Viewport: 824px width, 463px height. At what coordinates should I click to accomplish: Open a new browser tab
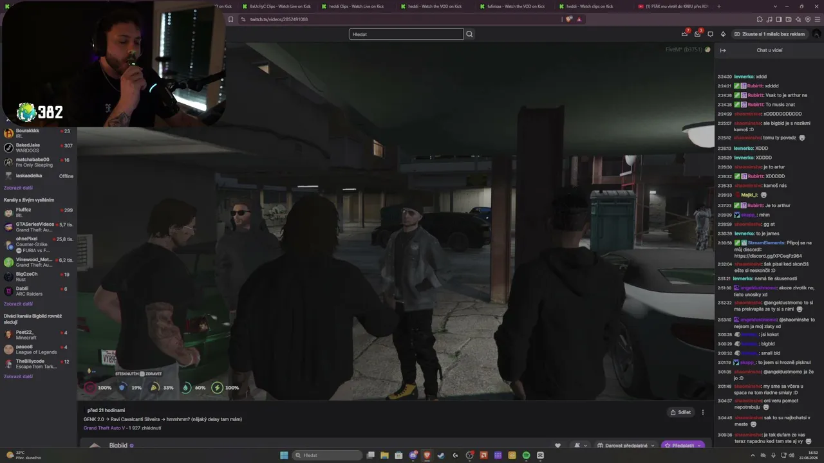point(719,6)
